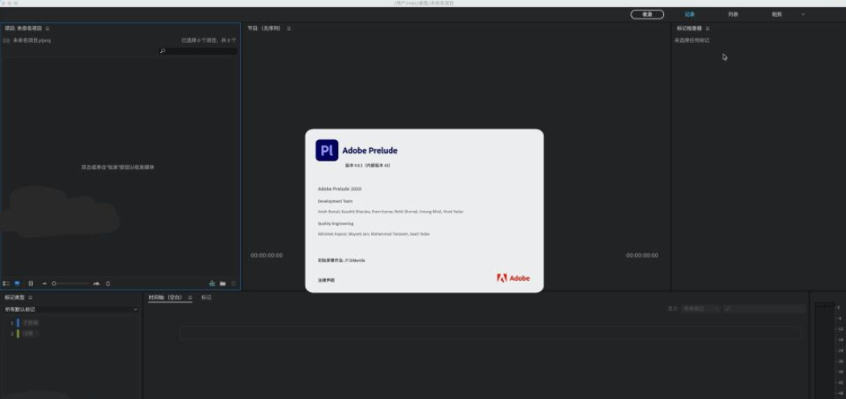
Task: Click the create rough cut icon
Action: coord(212,283)
